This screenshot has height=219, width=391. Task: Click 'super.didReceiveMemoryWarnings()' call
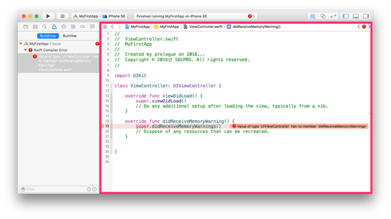[x=178, y=126]
